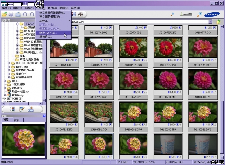Select the 解像力測試圖表 folder

coord(29,60)
